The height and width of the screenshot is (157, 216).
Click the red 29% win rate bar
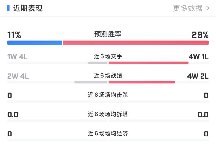(x=136, y=43)
